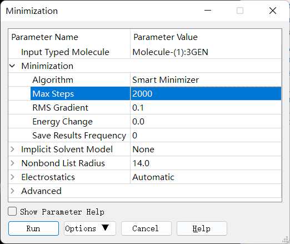Image resolution: width=290 pixels, height=244 pixels.
Task: Collapse the Minimization parameter group
Action: click(12, 66)
